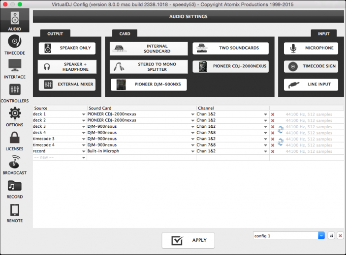
Task: Delete the deck 3 audio row
Action: tap(273, 127)
